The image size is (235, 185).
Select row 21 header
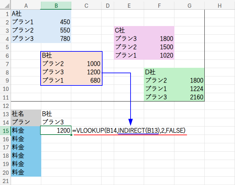(x=5, y=181)
